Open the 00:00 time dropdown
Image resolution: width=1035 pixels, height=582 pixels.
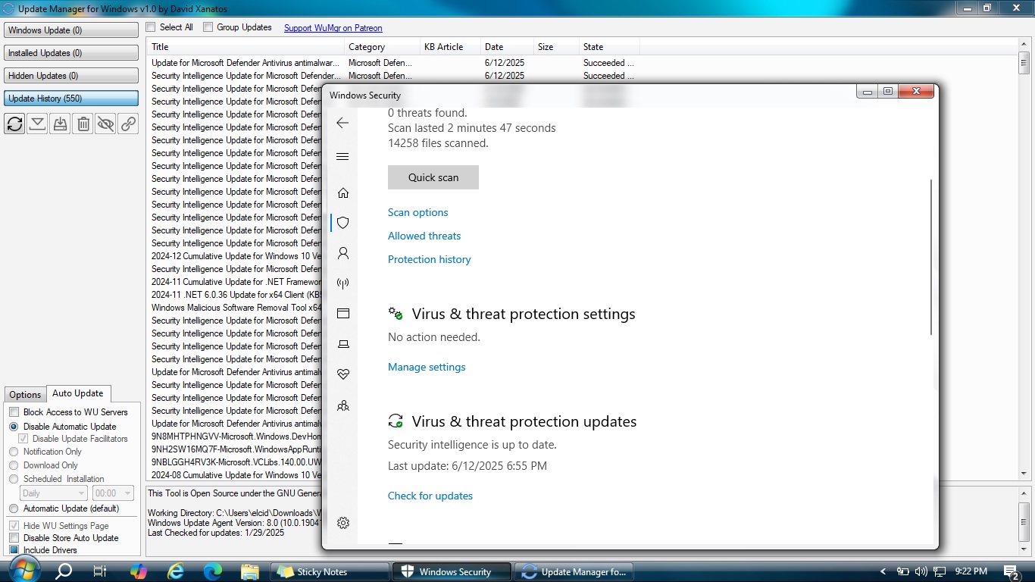[x=113, y=493]
